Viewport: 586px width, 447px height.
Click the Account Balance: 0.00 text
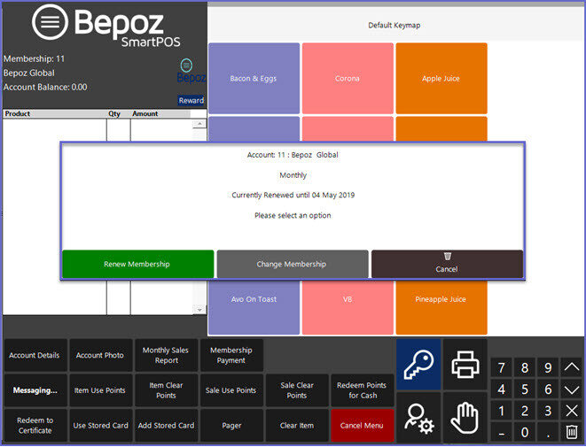pyautogui.click(x=45, y=88)
